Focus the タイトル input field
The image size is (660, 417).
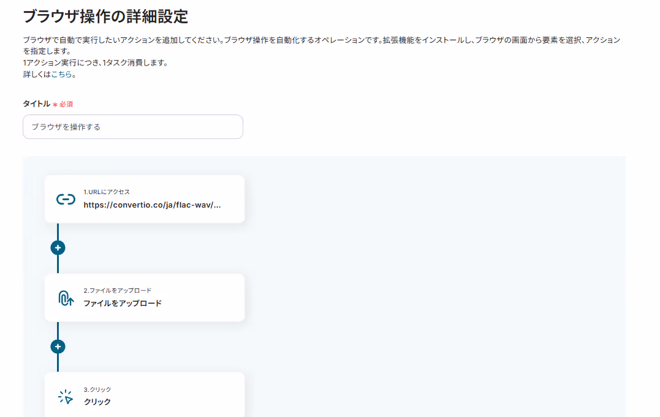(x=133, y=127)
